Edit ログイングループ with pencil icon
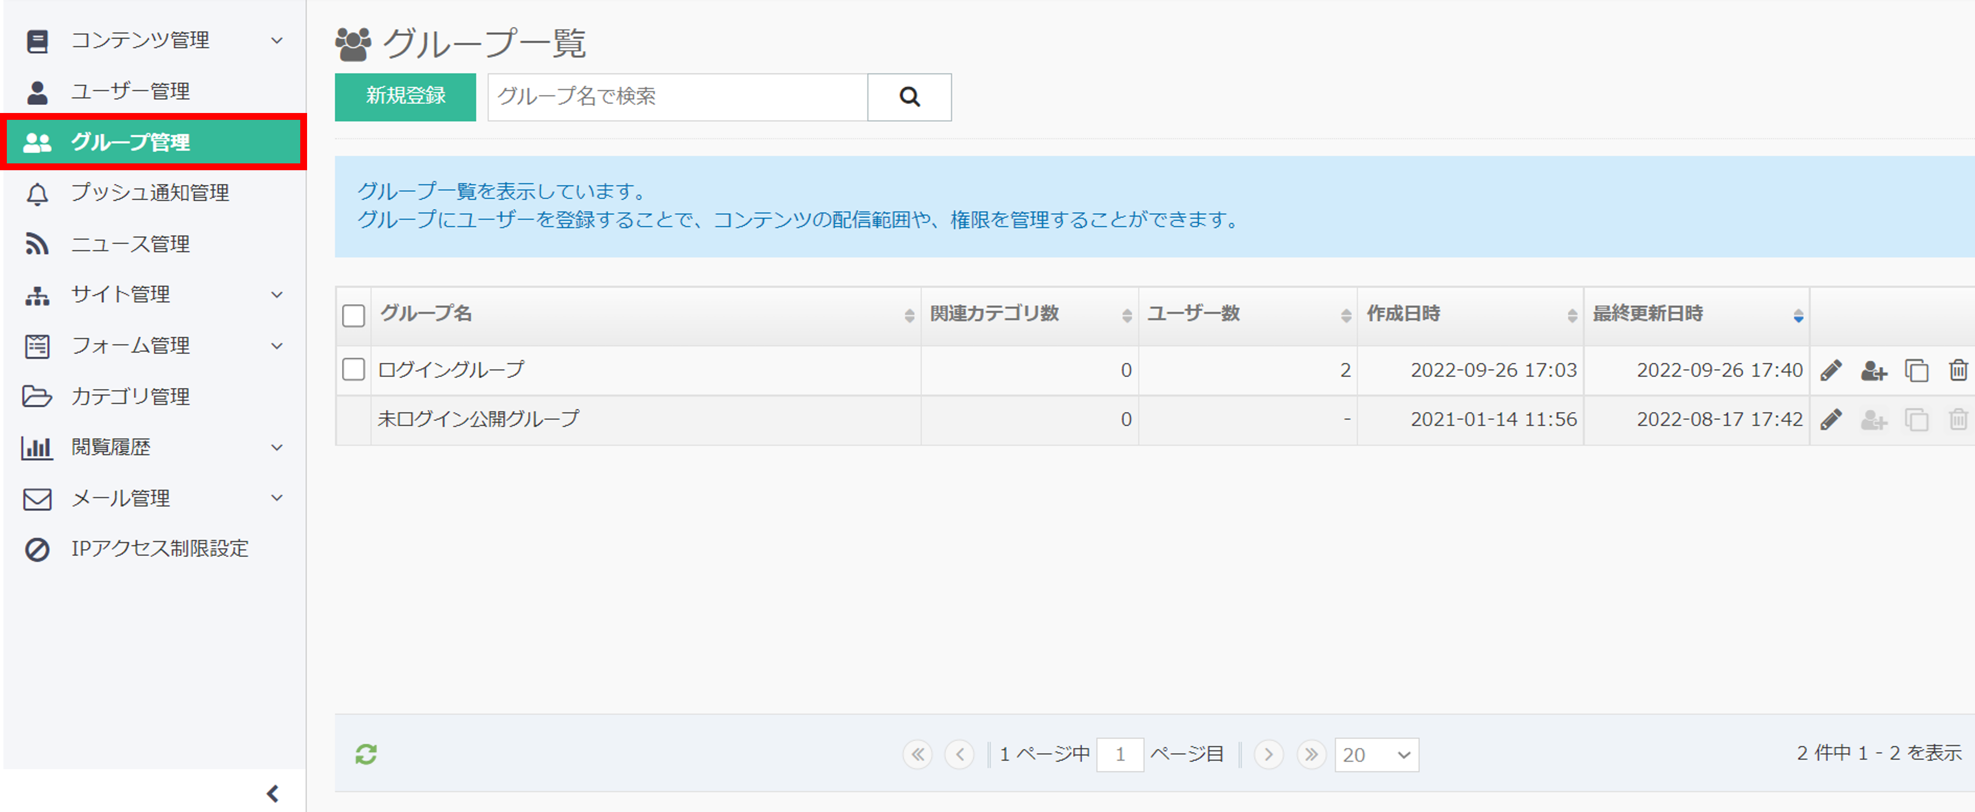This screenshot has width=1975, height=812. click(x=1831, y=370)
